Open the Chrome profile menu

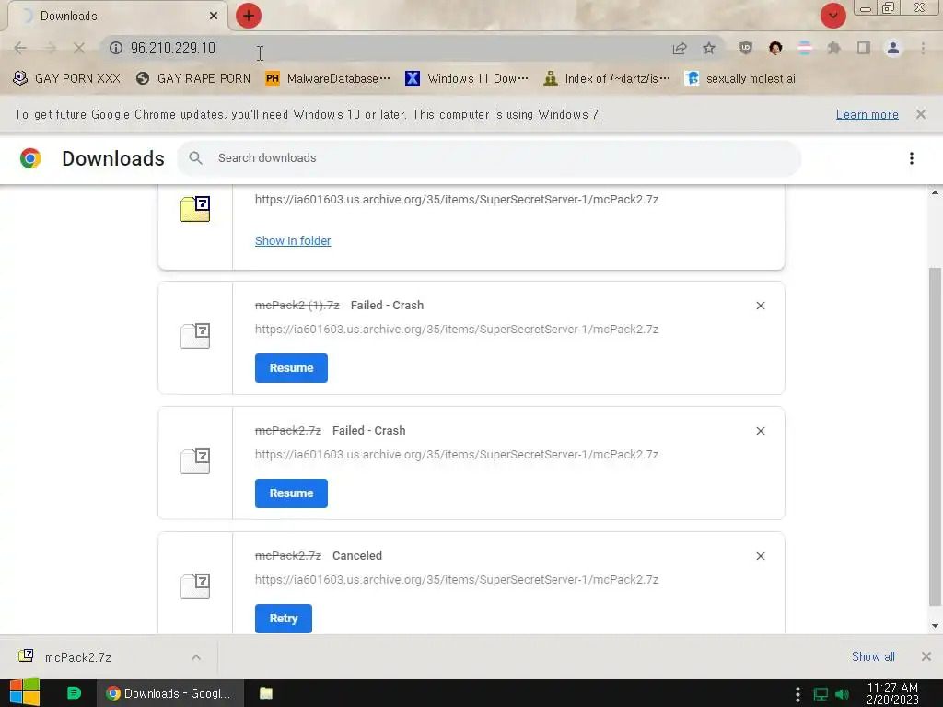pyautogui.click(x=893, y=48)
